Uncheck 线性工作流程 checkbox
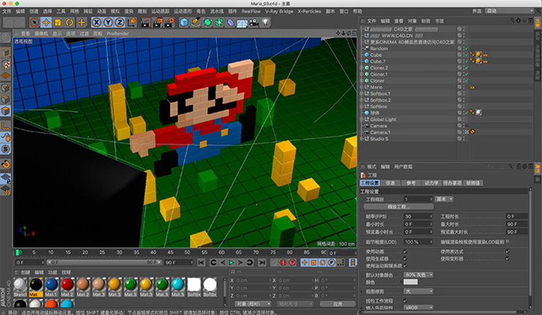 point(406,301)
